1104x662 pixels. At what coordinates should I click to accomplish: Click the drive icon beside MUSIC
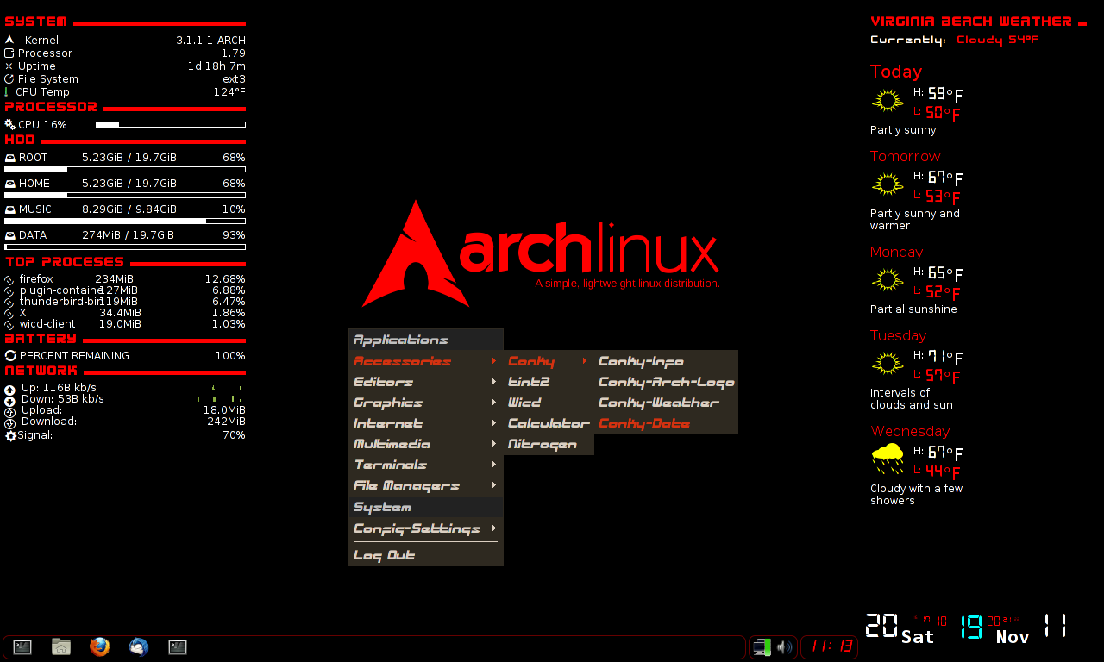pos(10,209)
